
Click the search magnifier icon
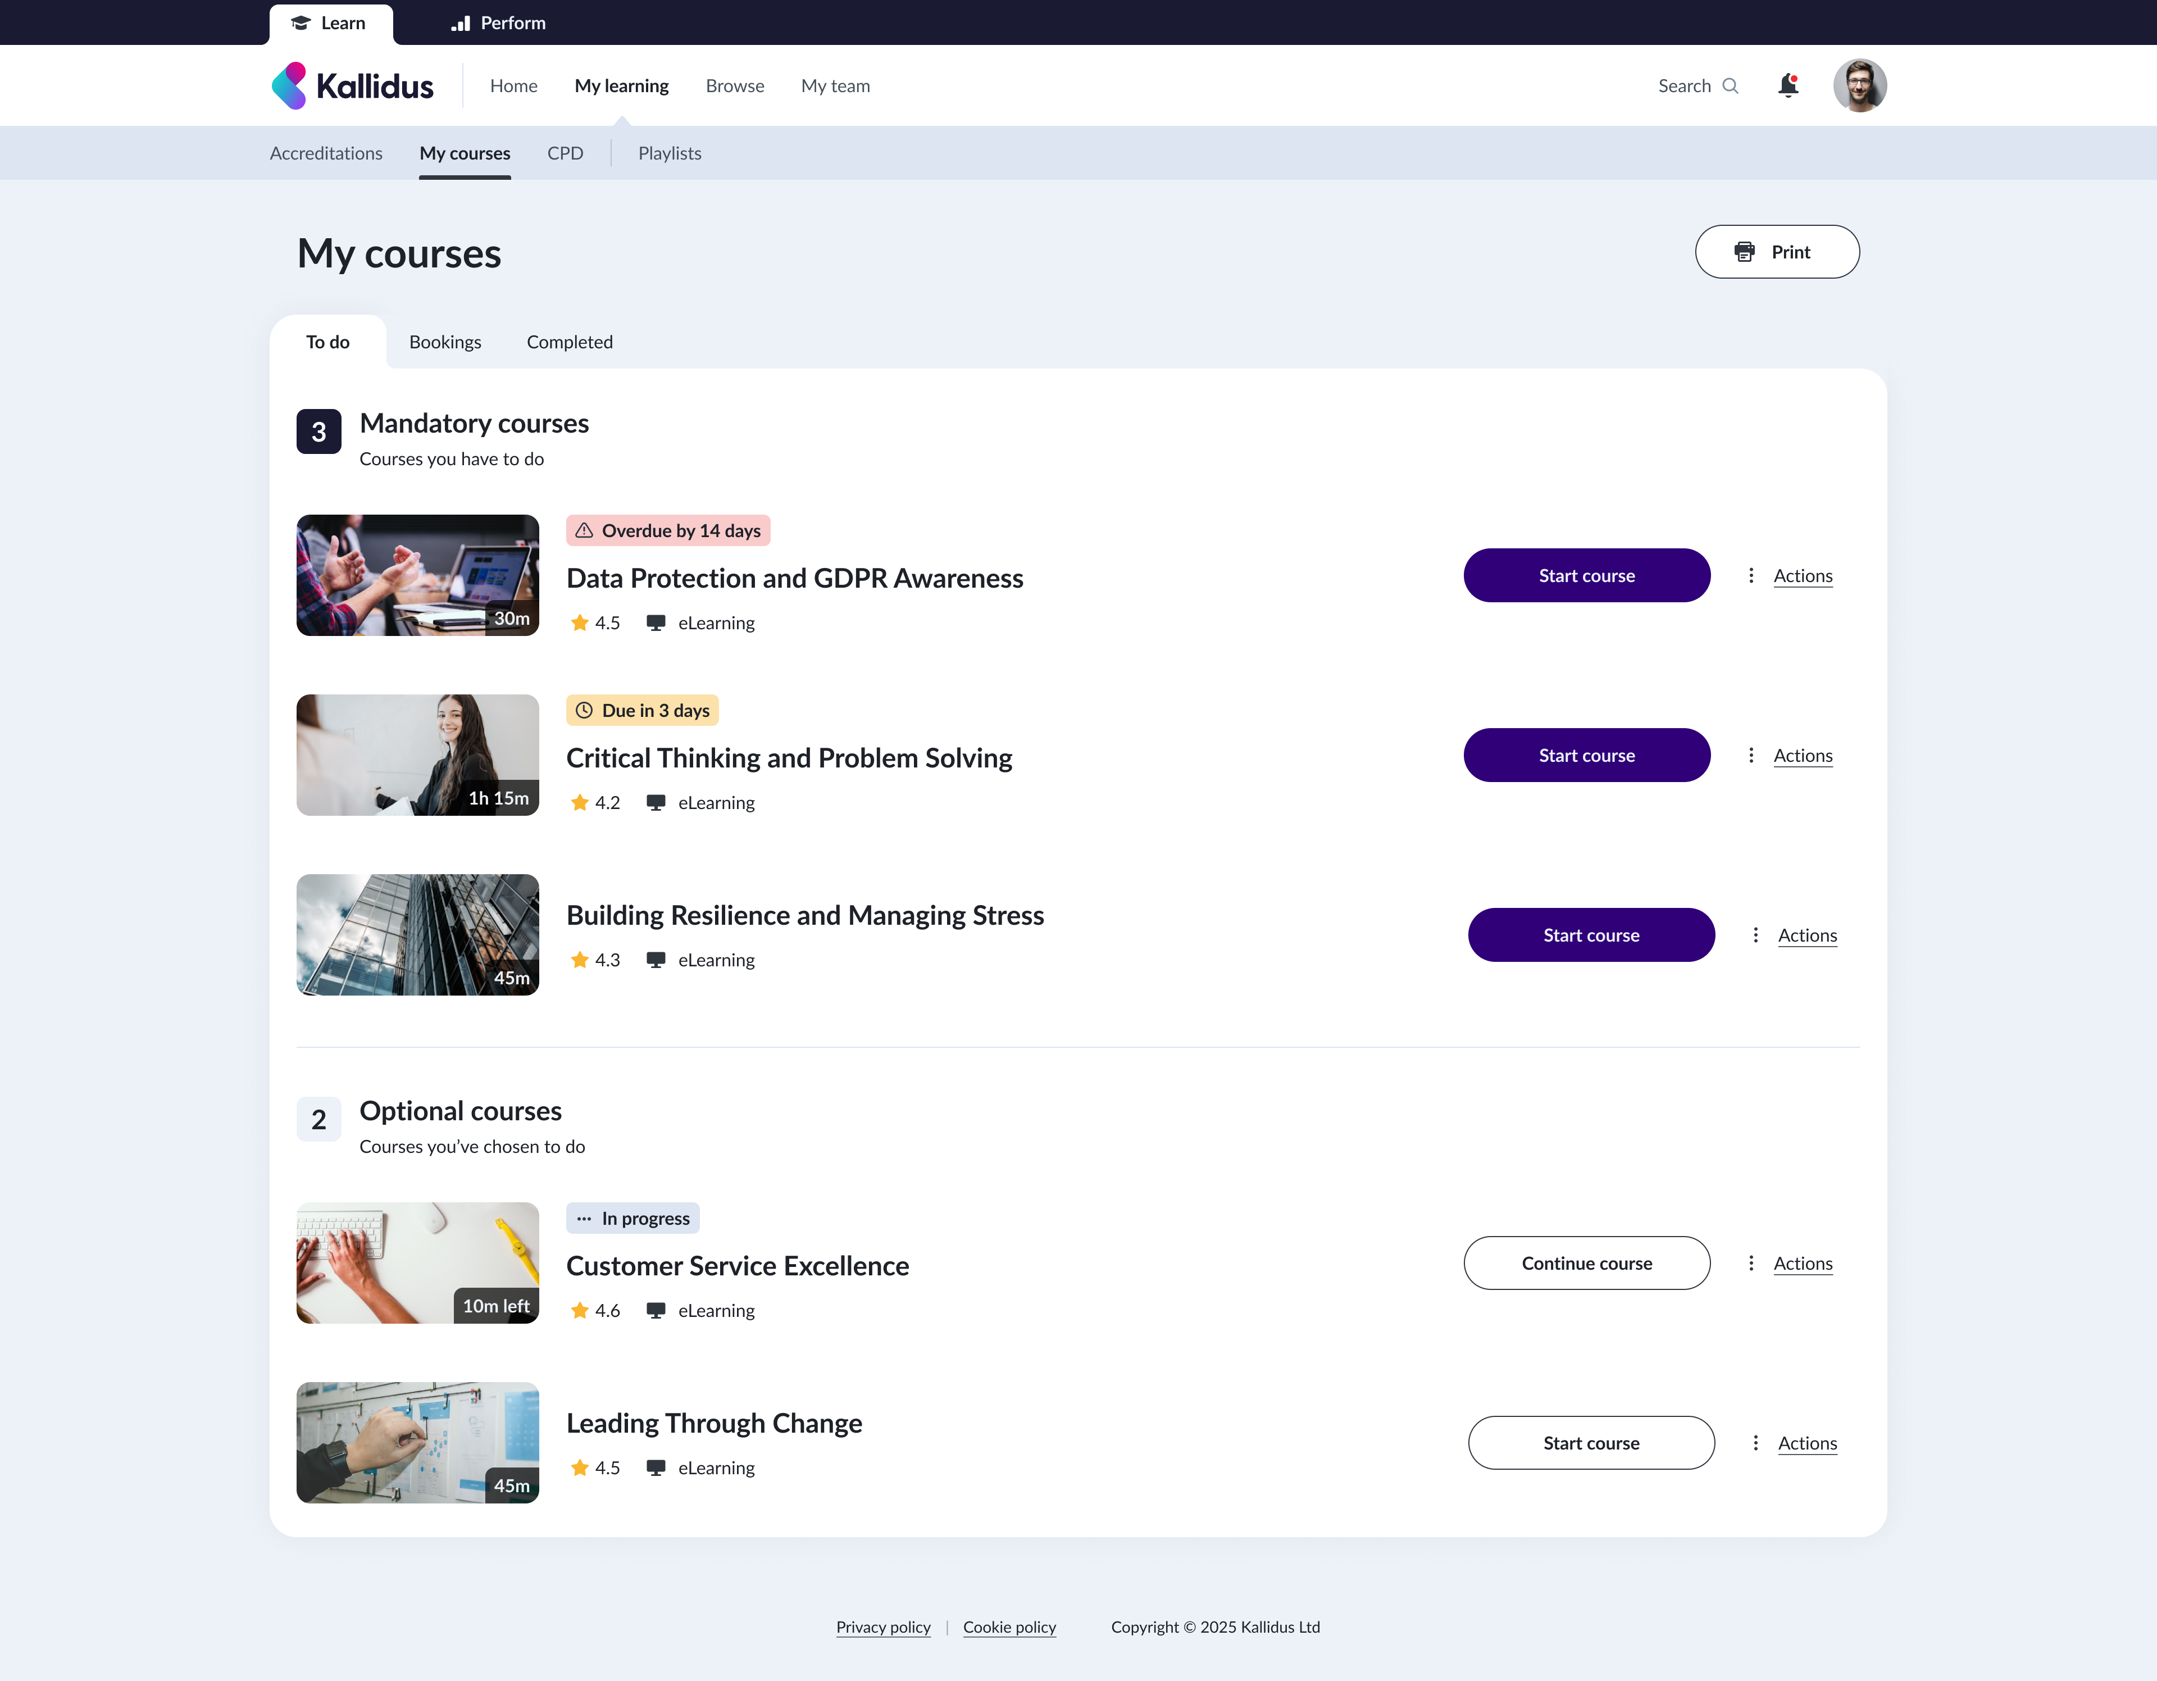click(x=1730, y=86)
